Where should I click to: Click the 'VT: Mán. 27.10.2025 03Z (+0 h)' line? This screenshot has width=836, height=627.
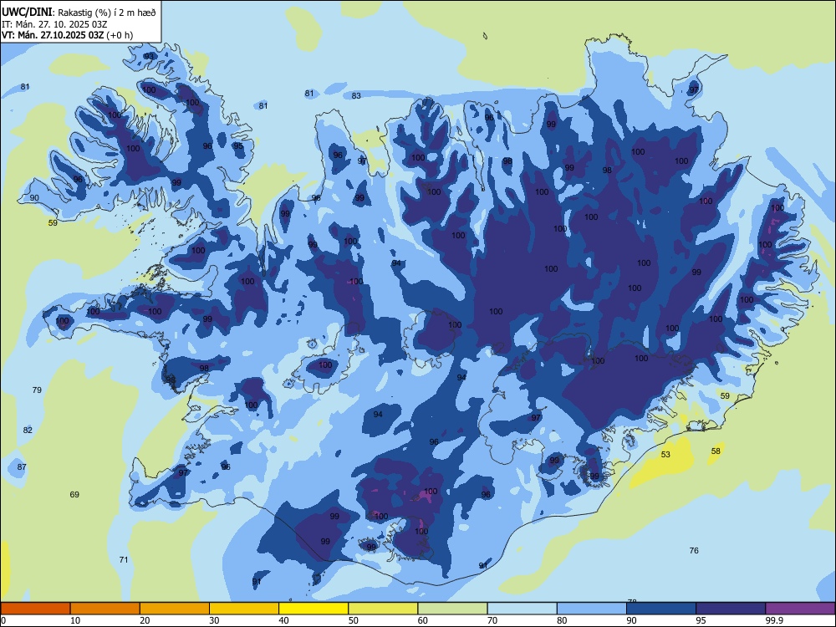67,35
